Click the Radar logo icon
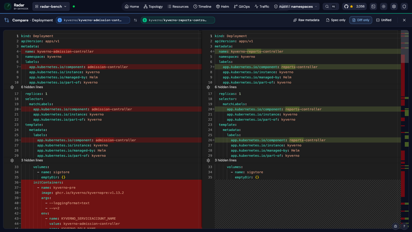 [8, 6]
